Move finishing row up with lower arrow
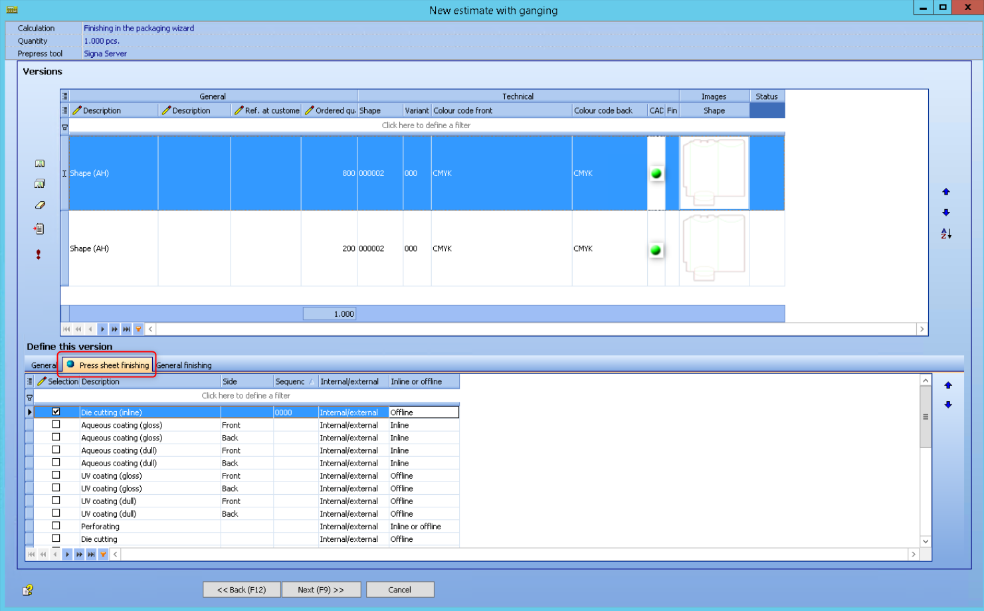The height and width of the screenshot is (611, 984). tap(948, 385)
